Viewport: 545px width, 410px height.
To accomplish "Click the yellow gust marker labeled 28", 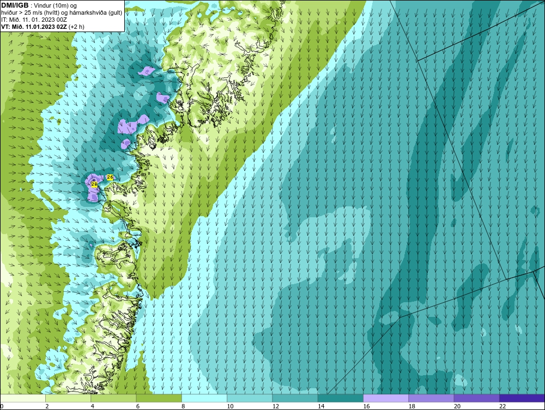I will [x=94, y=185].
